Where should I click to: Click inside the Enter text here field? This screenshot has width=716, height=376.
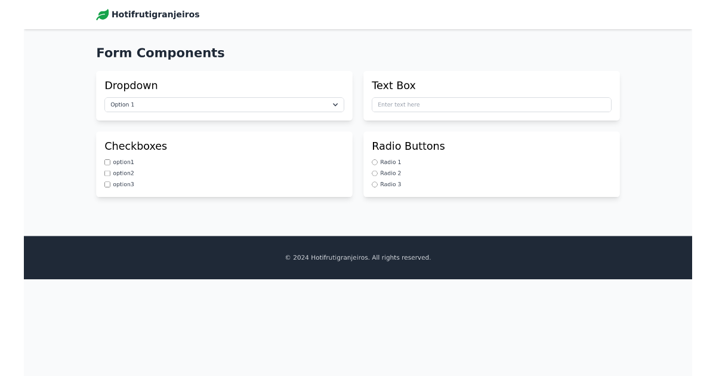(492, 104)
